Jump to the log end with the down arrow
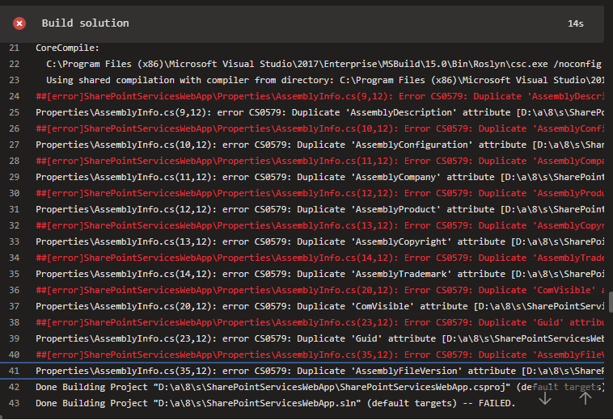Image resolution: width=613 pixels, height=420 pixels. 544,398
